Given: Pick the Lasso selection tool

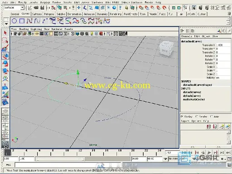Looking at the screenshot, I should 5,40.
